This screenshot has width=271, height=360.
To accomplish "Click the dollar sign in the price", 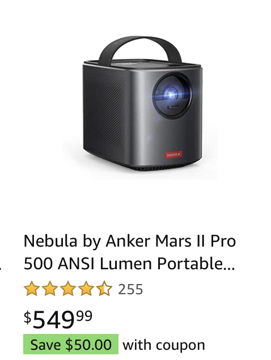I will (28, 317).
